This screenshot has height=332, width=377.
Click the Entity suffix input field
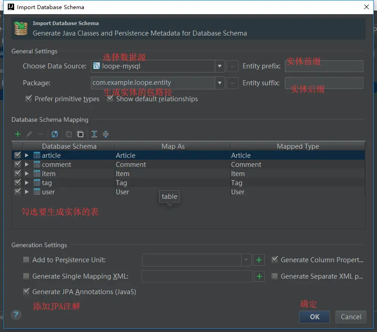(x=324, y=83)
